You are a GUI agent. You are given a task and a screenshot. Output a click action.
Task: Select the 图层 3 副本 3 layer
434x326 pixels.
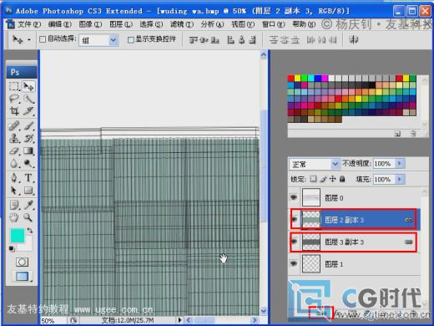(x=353, y=242)
